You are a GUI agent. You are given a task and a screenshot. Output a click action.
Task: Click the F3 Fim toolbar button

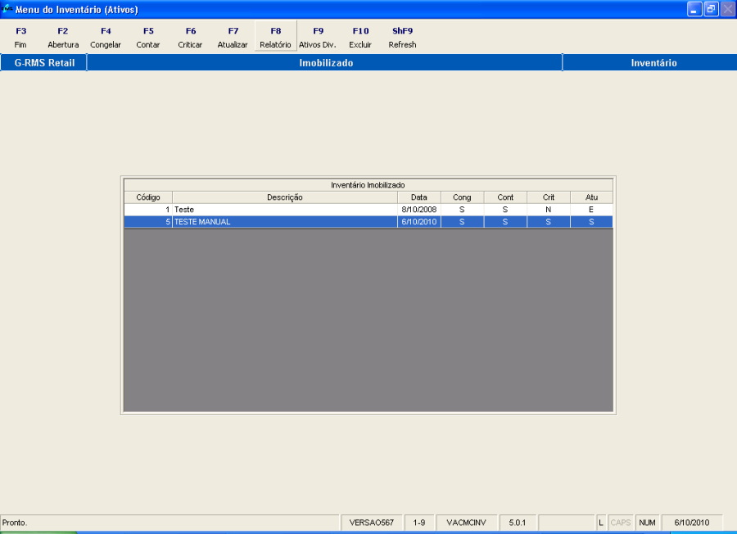[x=20, y=37]
